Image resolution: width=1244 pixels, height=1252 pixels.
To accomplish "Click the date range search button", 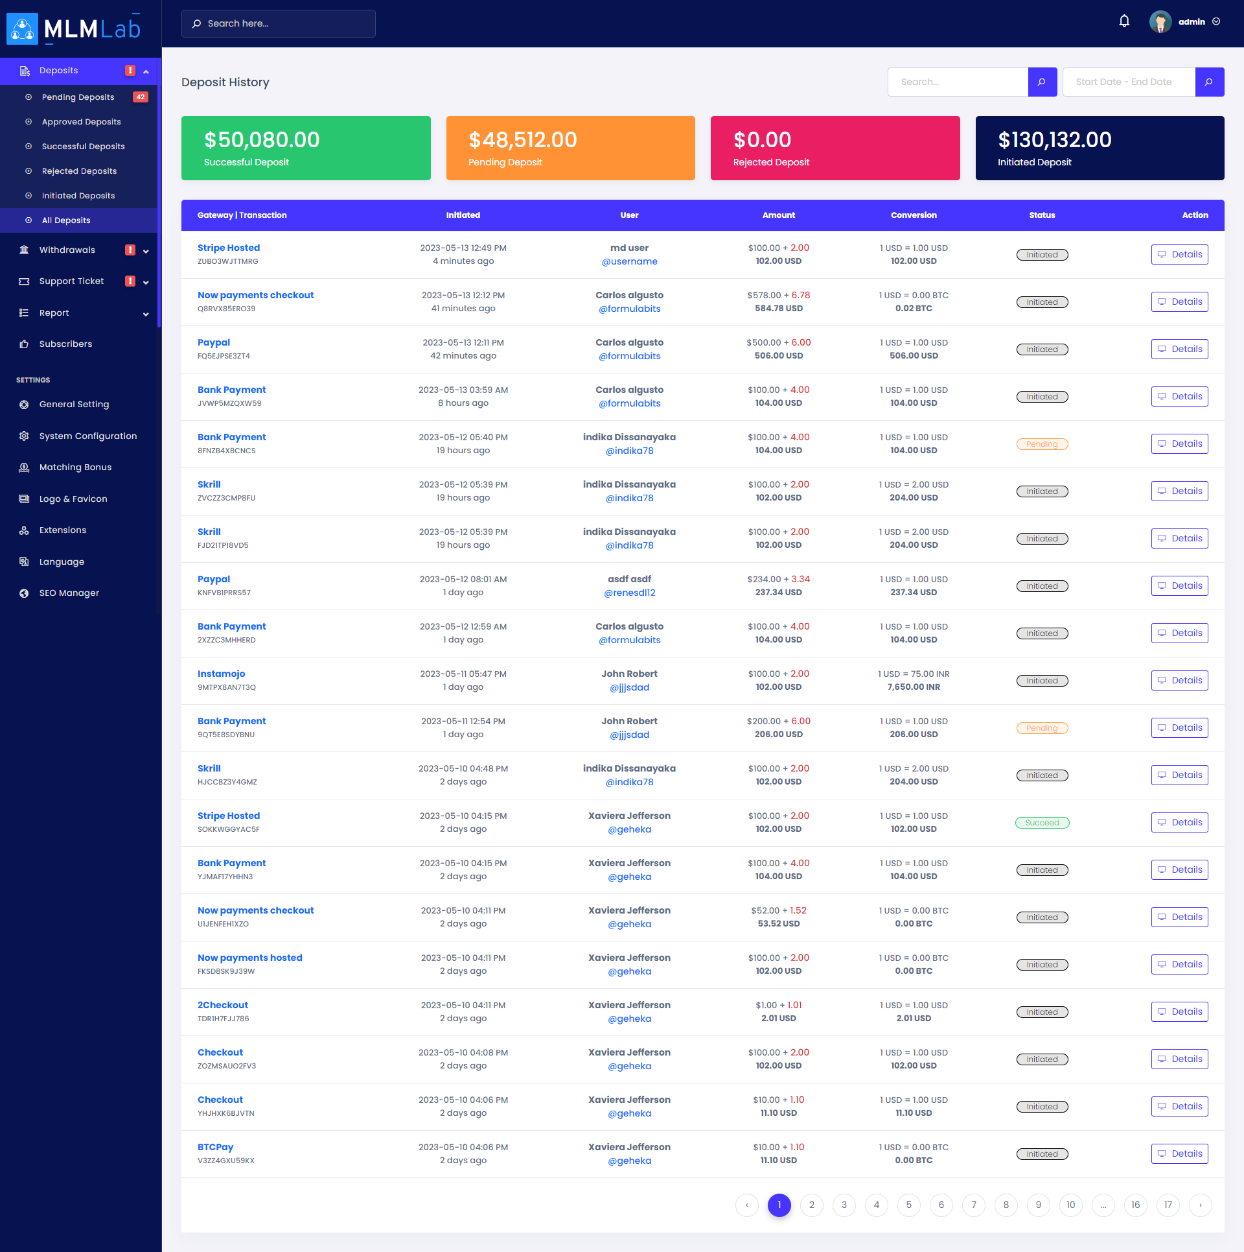I will [1209, 82].
